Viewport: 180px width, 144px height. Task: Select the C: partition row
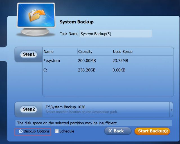[108, 70]
